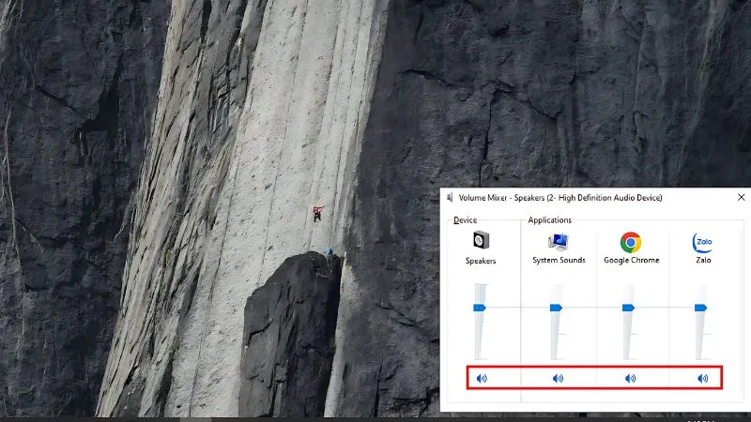Click the Zalo text label
The image size is (751, 422).
tap(702, 261)
